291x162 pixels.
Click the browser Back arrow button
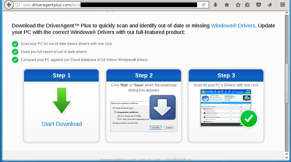9,5
